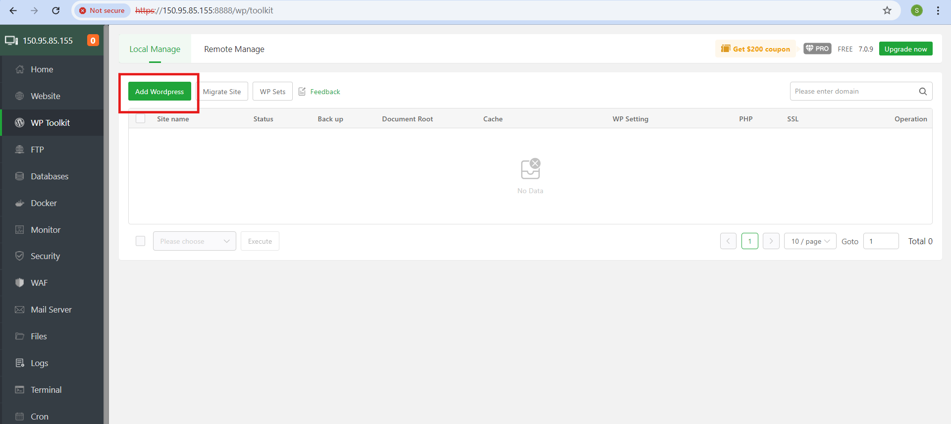Image resolution: width=951 pixels, height=424 pixels.
Task: Click the Not secure site info chip
Action: [102, 10]
